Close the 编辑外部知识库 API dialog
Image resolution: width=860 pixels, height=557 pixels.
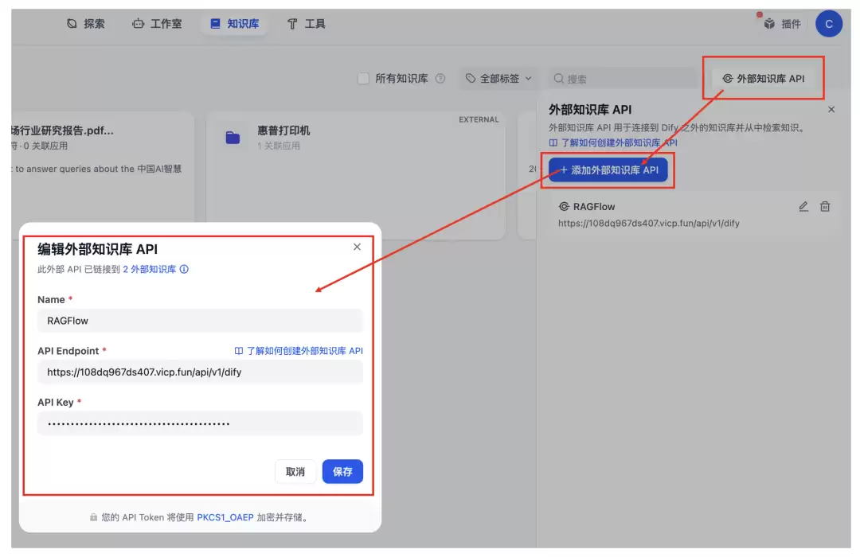(357, 247)
